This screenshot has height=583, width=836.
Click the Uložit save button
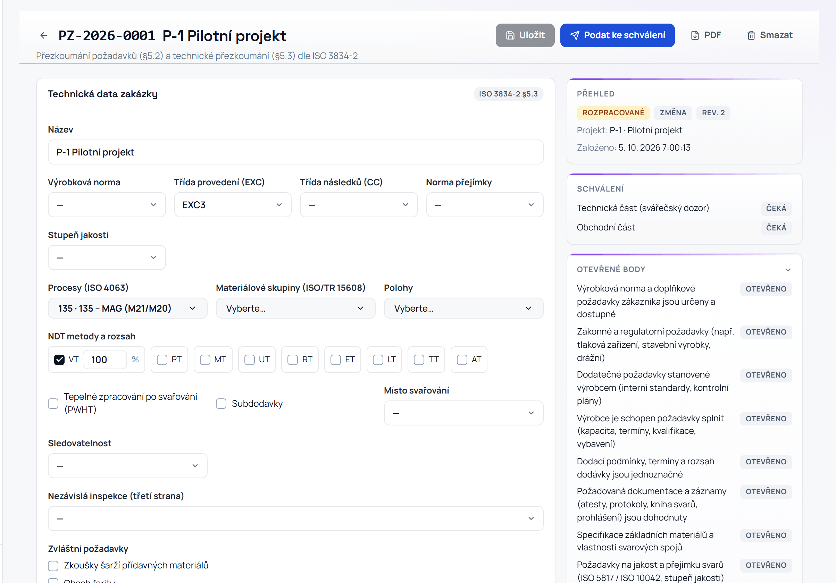click(525, 35)
